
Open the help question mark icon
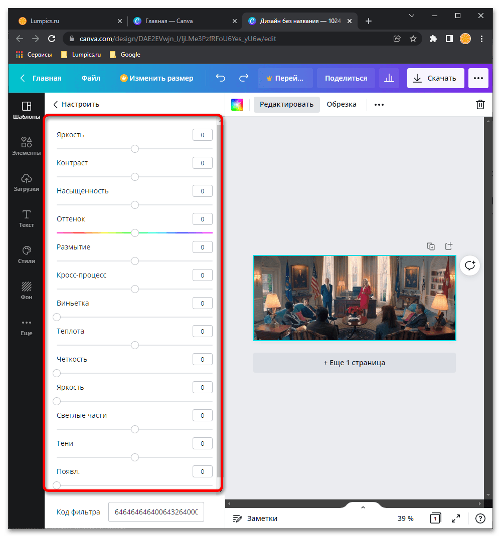[x=480, y=518]
